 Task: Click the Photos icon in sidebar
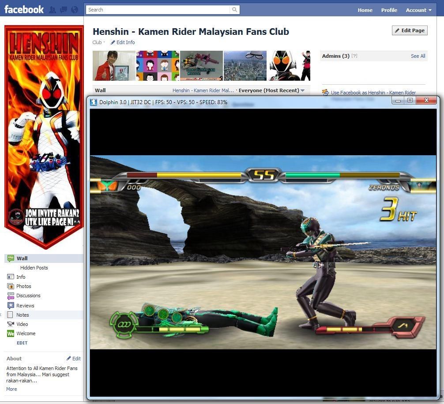tap(11, 286)
